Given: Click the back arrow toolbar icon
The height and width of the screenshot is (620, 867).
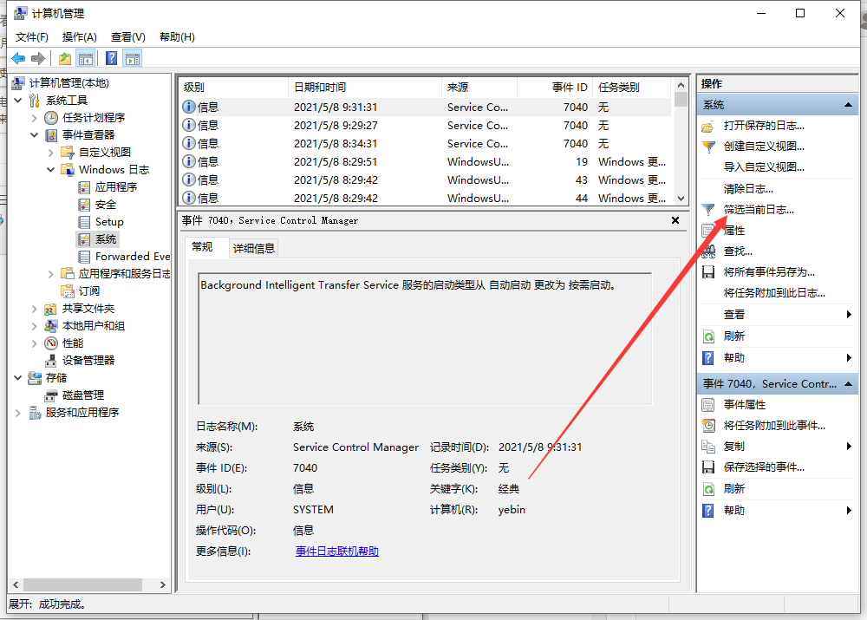Looking at the screenshot, I should (18, 58).
